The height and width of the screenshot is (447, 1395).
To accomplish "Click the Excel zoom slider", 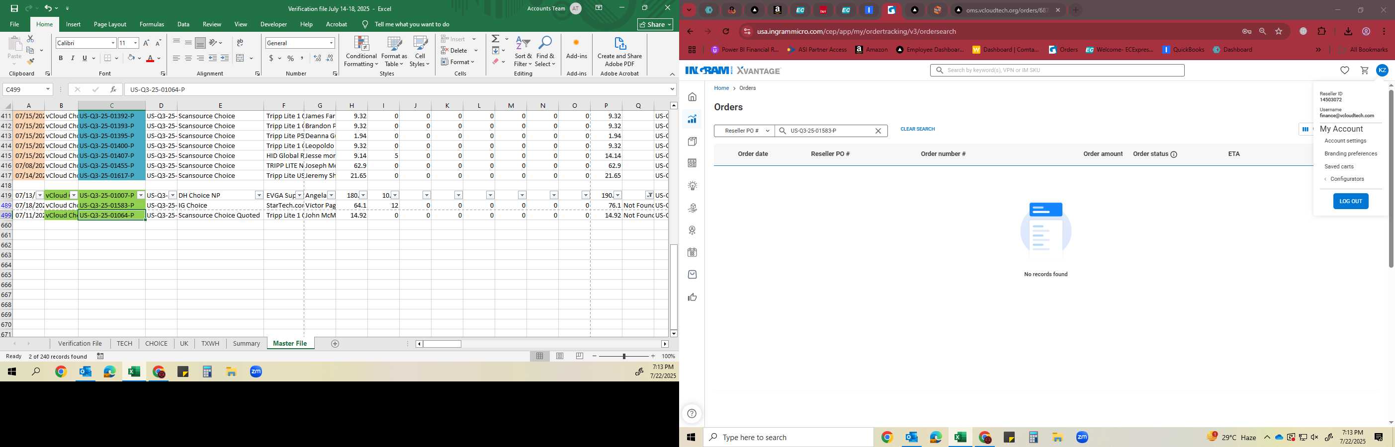I will point(624,356).
